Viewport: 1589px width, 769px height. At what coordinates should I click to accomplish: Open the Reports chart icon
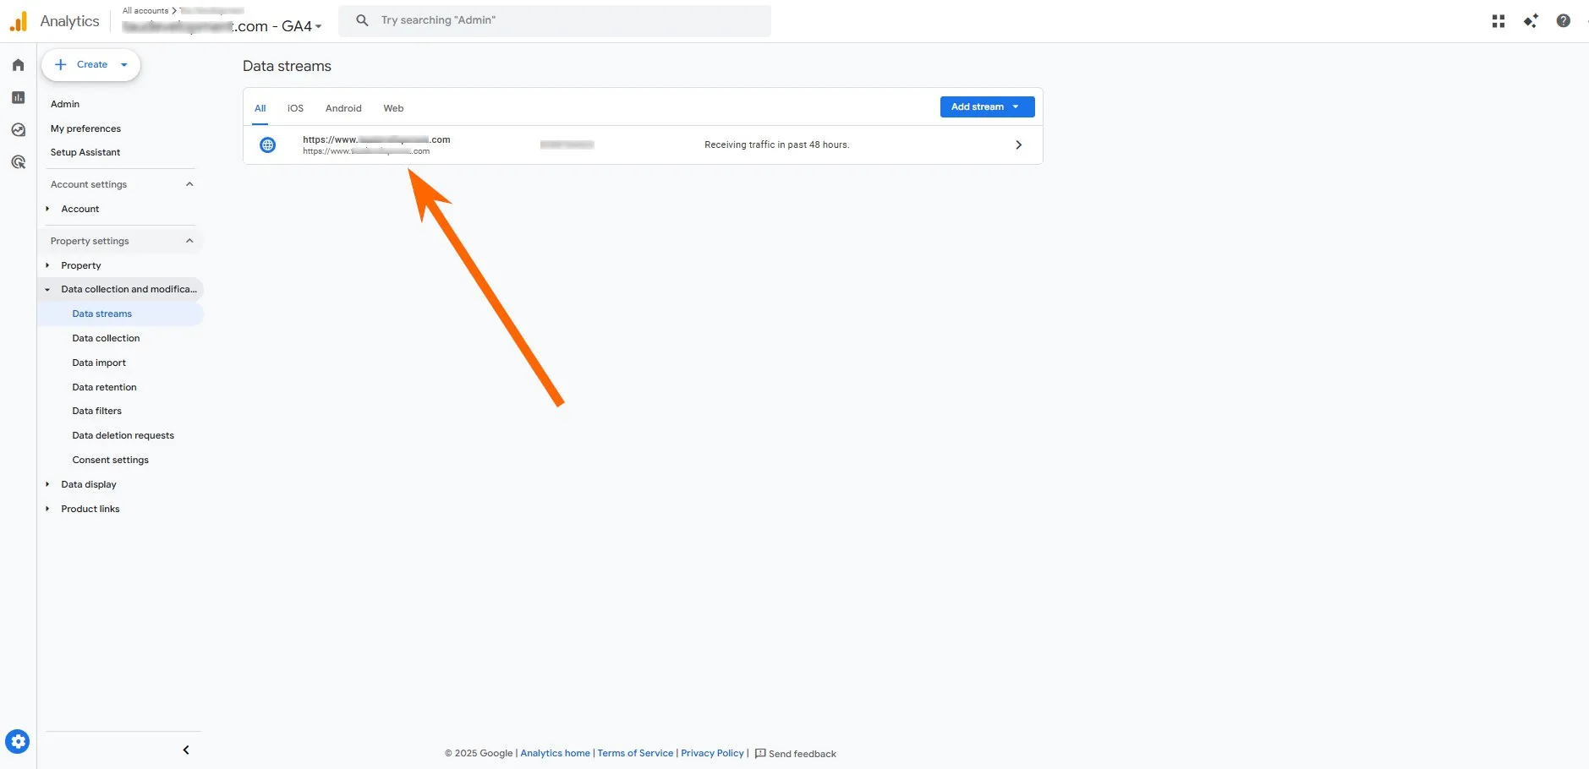pos(18,98)
